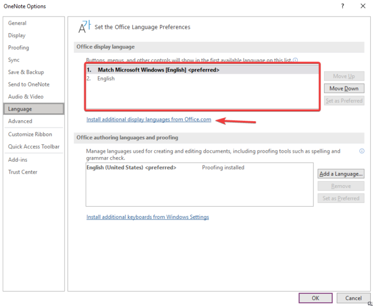Click Office authoring languages and proofing header
The height and width of the screenshot is (306, 373).
[x=127, y=137]
